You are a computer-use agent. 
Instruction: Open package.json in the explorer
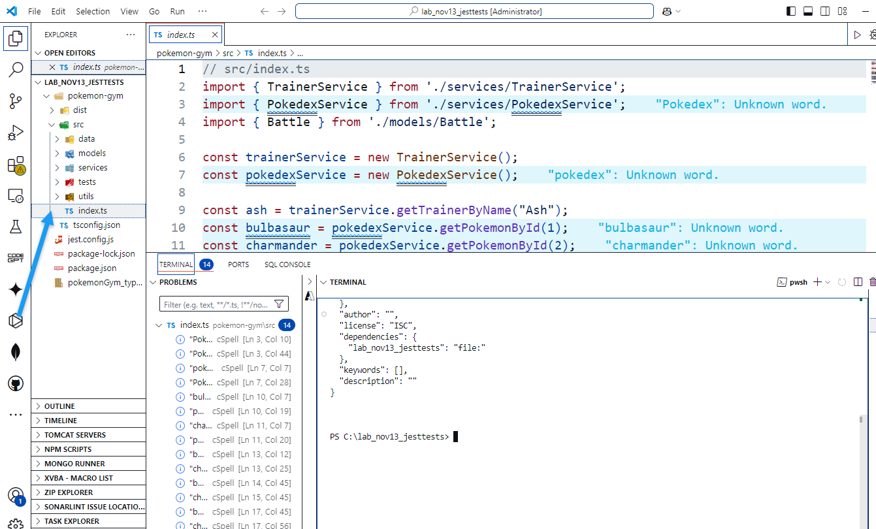91,268
